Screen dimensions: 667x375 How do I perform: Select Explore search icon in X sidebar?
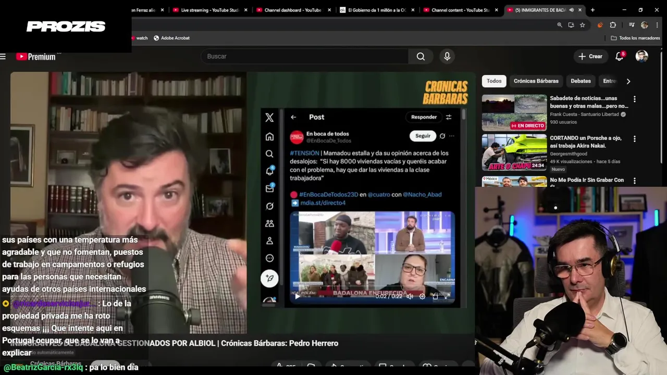[269, 154]
